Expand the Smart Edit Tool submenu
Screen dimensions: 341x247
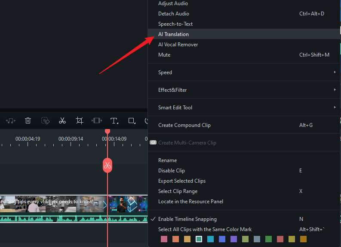pyautogui.click(x=244, y=107)
